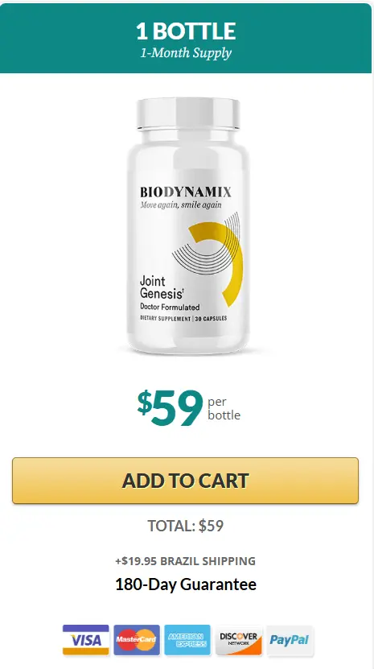Image resolution: width=374 pixels, height=669 pixels.
Task: Click the "per bottle" text beside price
Action: point(224,408)
